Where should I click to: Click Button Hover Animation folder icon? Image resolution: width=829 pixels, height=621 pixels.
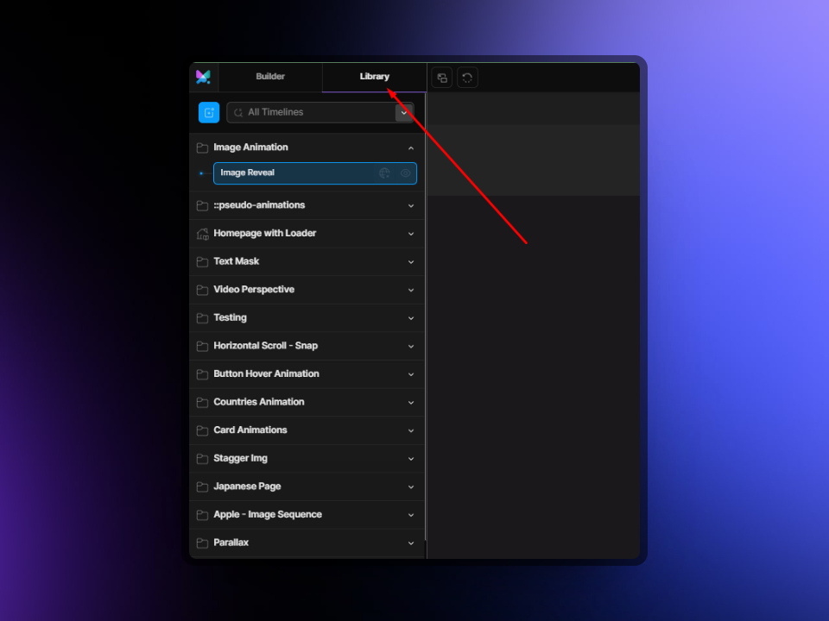[202, 374]
